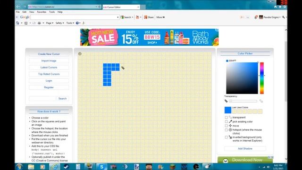Image resolution: width=302 pixels, height=170 pixels.
Task: Open Skype from the taskbar
Action: pos(101,167)
